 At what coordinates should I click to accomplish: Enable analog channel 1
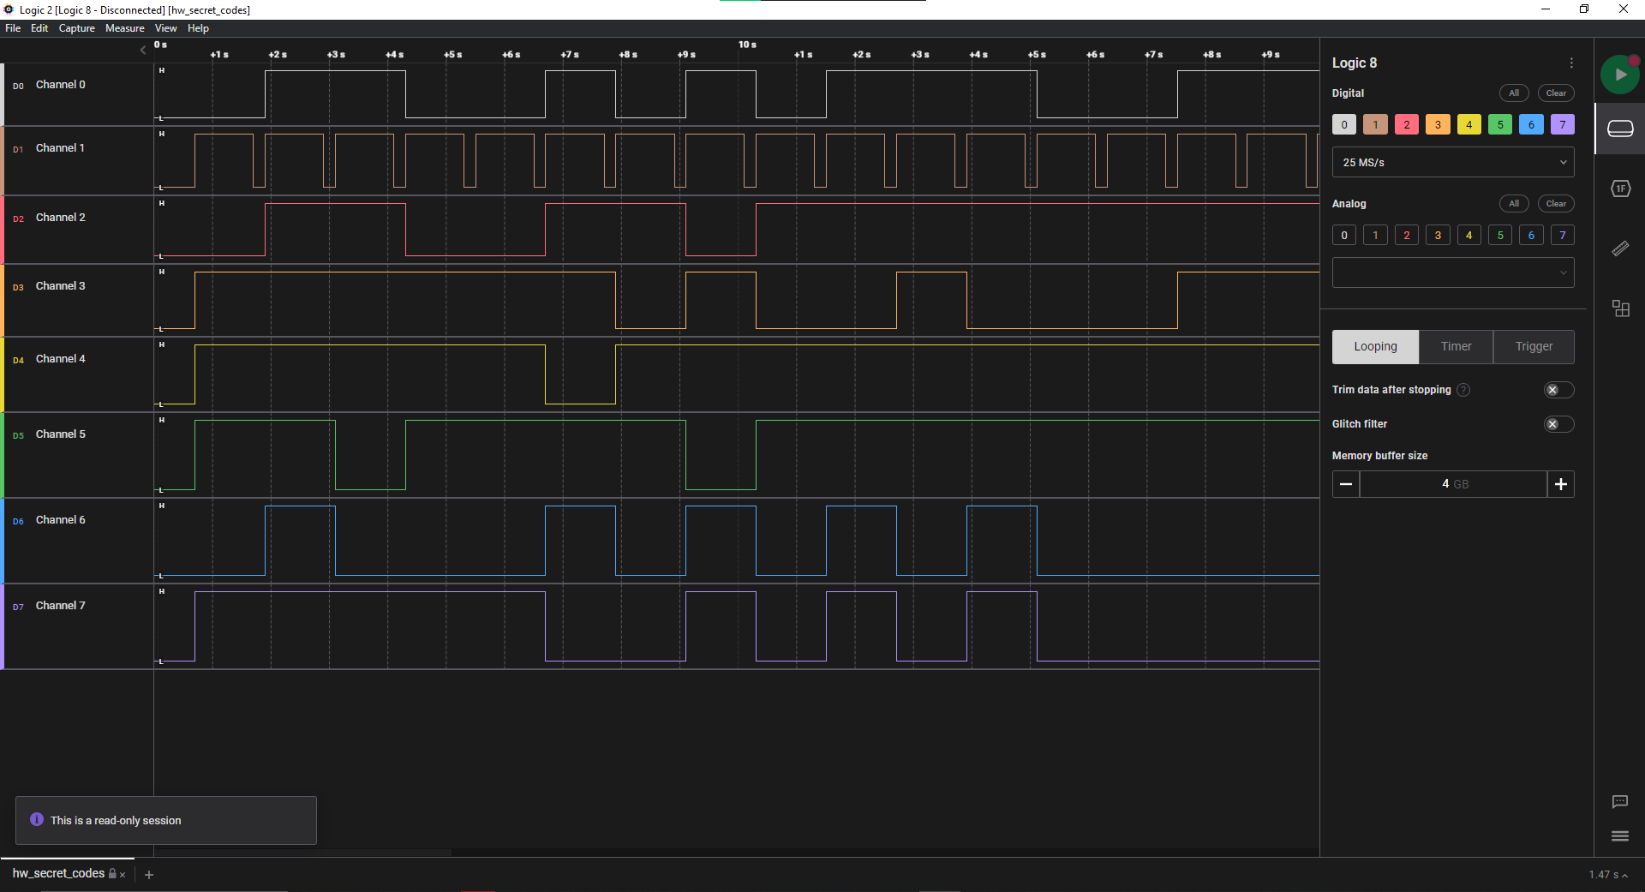coord(1375,236)
